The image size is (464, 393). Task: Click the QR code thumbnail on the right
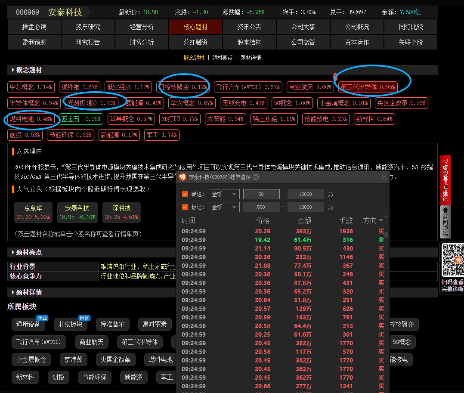453,260
